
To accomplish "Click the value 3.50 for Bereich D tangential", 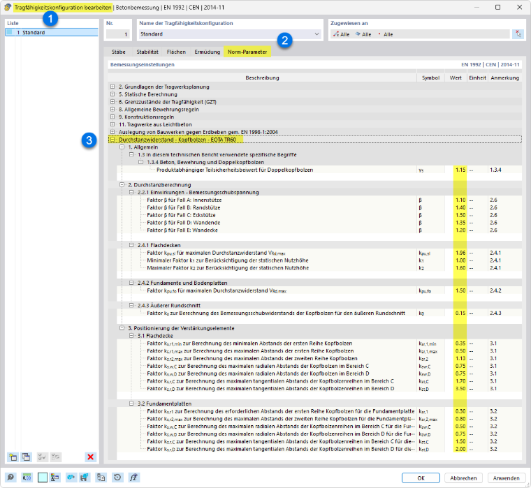I will click(460, 388).
